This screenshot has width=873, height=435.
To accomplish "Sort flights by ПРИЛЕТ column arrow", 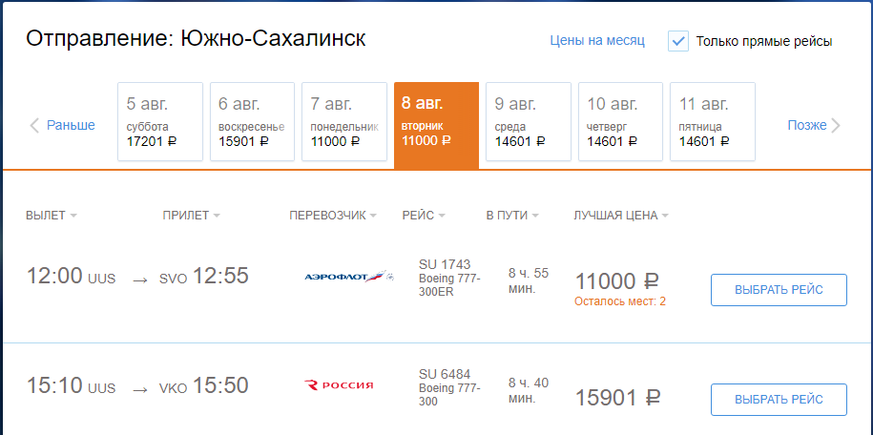I will (x=217, y=217).
